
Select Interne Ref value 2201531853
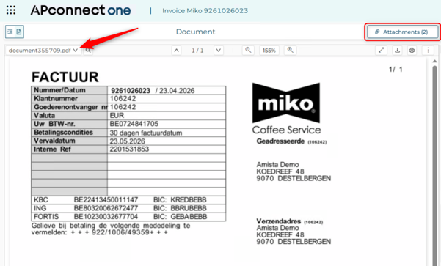(x=129, y=149)
